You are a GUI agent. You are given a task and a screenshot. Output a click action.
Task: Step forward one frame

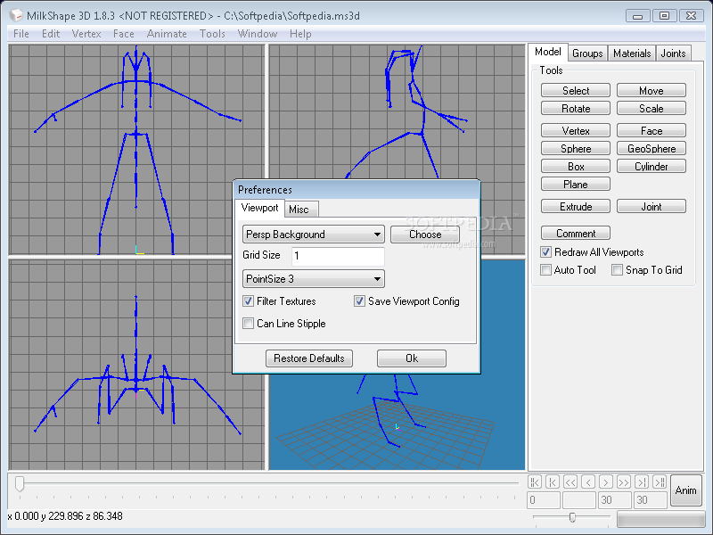[x=606, y=481]
